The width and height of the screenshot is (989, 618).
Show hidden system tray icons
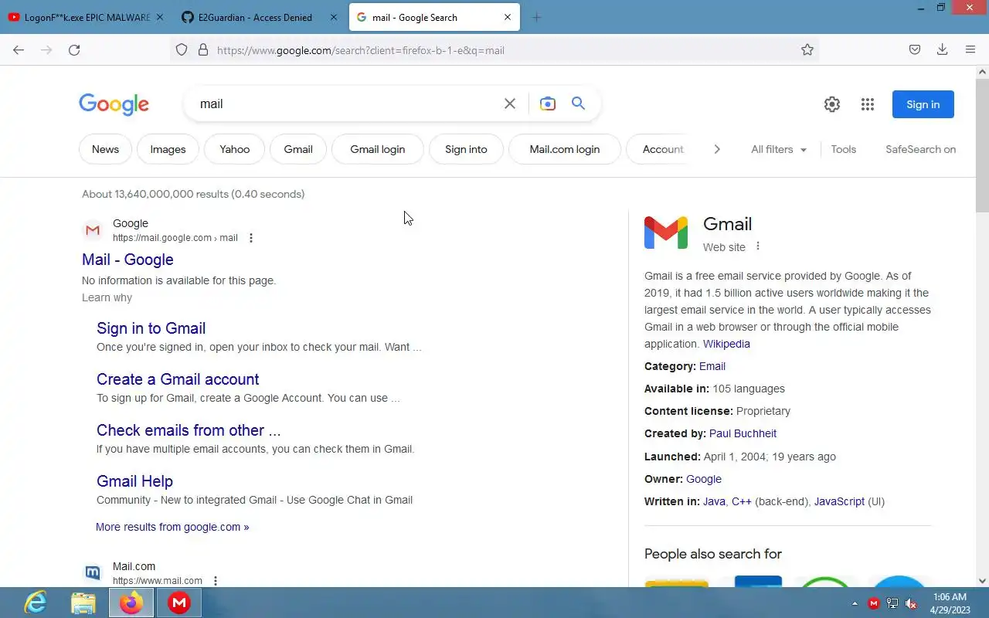click(855, 603)
